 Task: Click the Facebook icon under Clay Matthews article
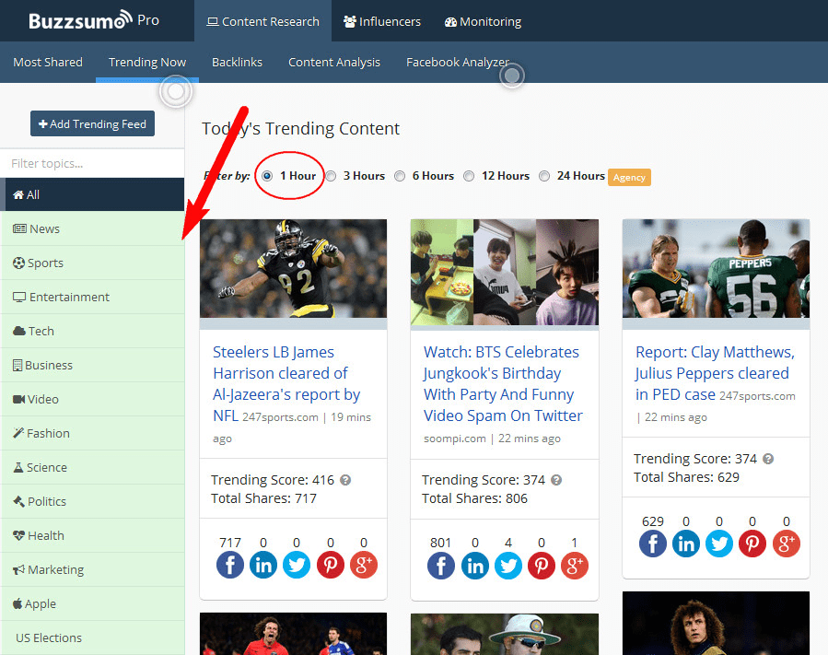coord(653,544)
